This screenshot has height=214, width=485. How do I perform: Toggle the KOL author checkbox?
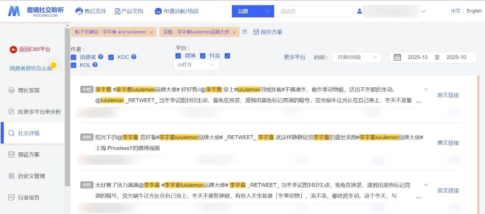click(x=74, y=65)
